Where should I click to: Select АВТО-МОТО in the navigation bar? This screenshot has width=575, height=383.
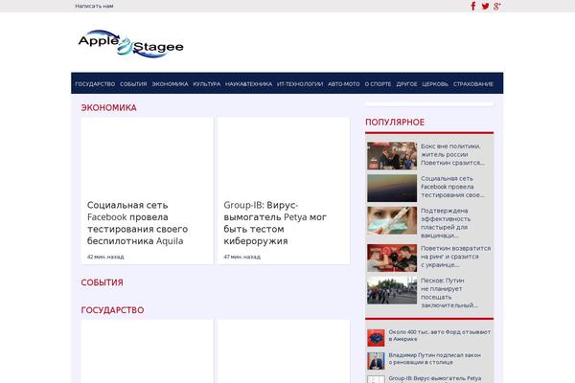click(344, 84)
